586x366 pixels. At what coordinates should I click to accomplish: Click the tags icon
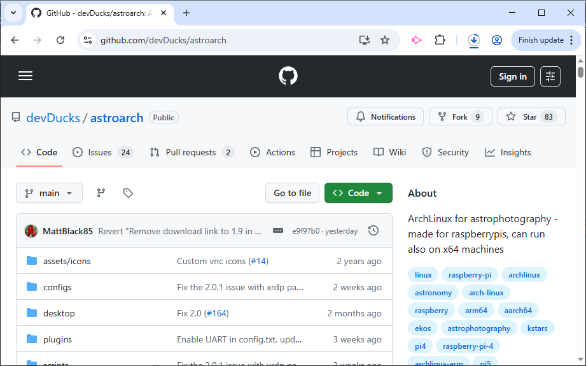point(128,193)
